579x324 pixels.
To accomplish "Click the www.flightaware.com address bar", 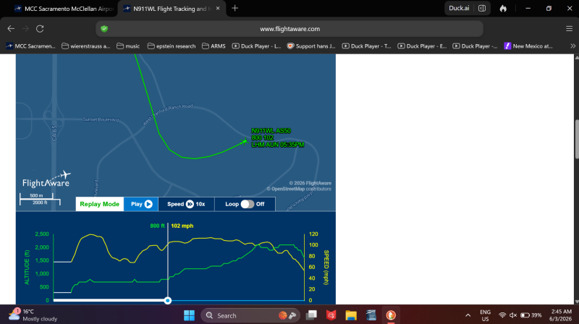I will (289, 29).
